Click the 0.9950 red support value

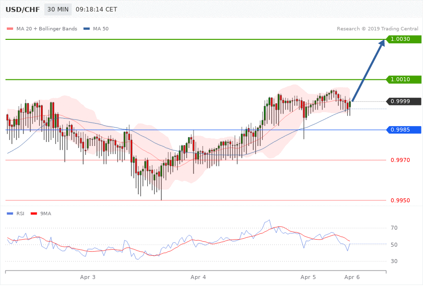point(400,200)
